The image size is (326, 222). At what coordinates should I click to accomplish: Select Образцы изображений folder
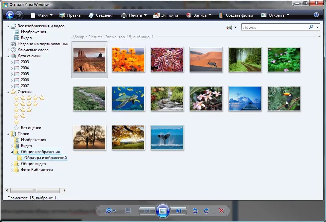click(45, 158)
